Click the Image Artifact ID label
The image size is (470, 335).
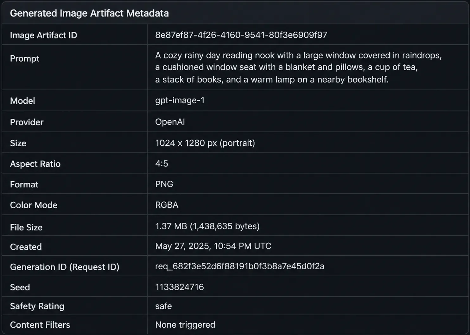[43, 35]
